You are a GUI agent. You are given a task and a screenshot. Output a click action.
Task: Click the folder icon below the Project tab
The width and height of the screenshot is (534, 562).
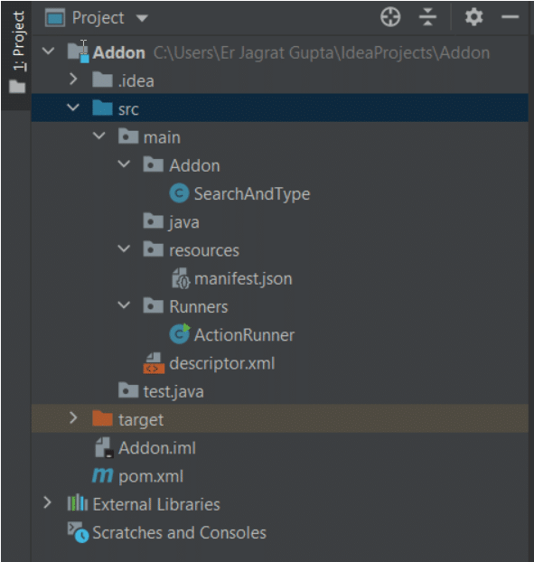tap(17, 87)
